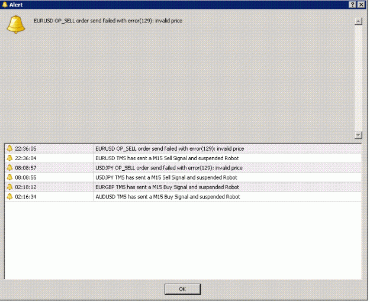Select the 08:08:57 timestamp
The image size is (370, 302).
pos(25,168)
